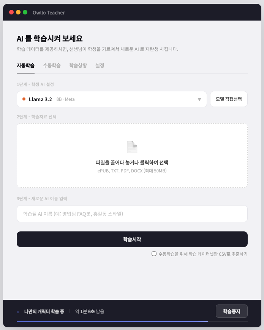Open the Llama 3.2 model selector
Image resolution: width=264 pixels, height=330 pixels.
[112, 99]
